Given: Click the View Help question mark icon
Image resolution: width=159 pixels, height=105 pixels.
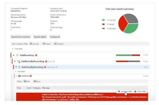Looking at the screenshot, I should coord(135,91).
